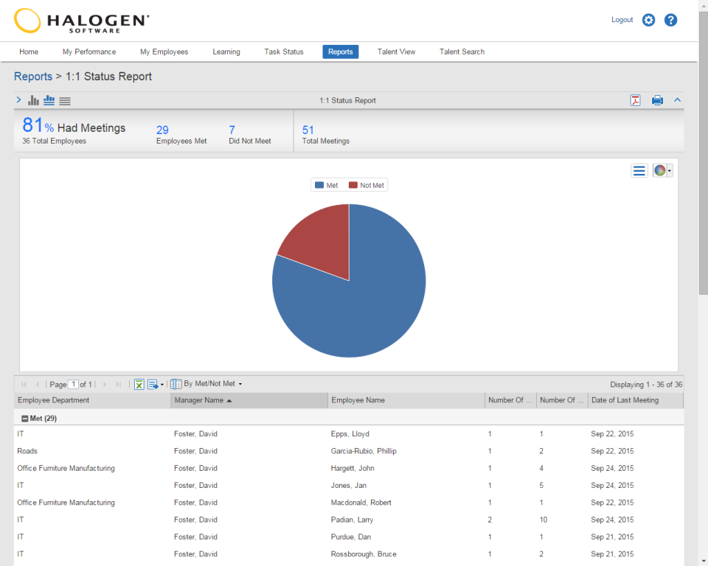Collapse the report panel chevron

tap(677, 100)
